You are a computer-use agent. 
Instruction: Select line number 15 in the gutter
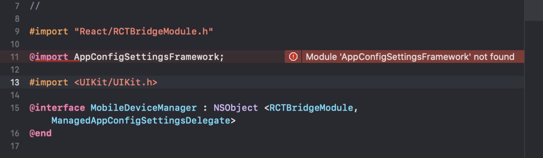(x=14, y=108)
